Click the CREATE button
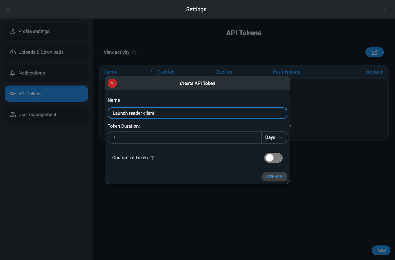This screenshot has width=395, height=260. tap(274, 177)
